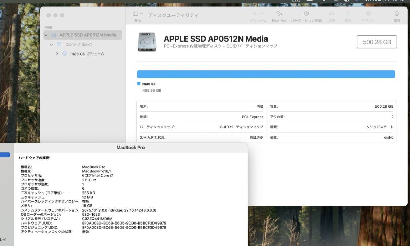Click the partition creation (パーティション作成) icon
410x246 pixels.
coord(306,14)
